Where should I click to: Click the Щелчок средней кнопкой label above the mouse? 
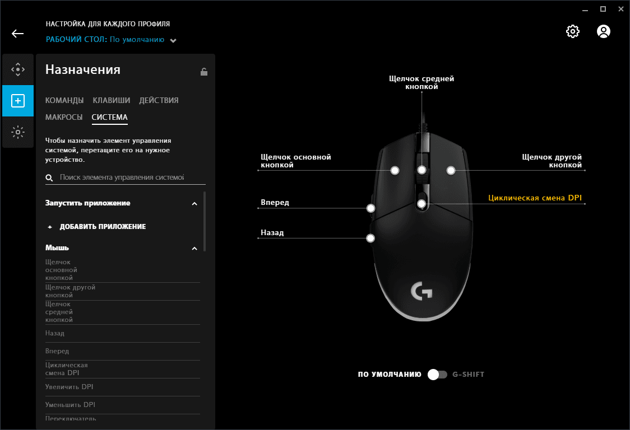[421, 83]
